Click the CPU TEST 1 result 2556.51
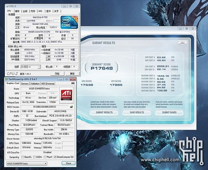Viewport: 208px width, 170px height. [163, 66]
